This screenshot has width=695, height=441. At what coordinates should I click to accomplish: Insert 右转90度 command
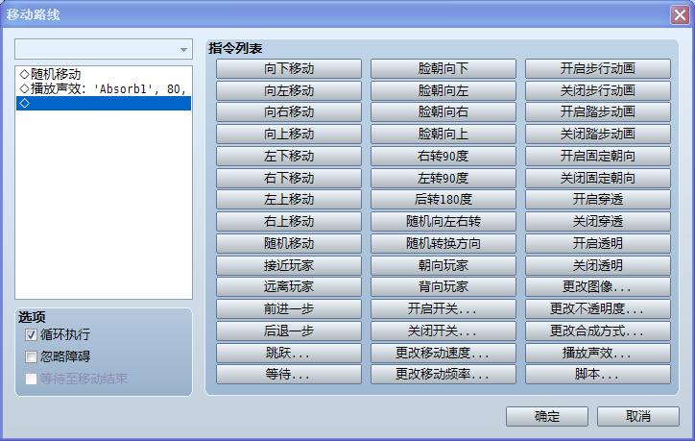point(443,157)
